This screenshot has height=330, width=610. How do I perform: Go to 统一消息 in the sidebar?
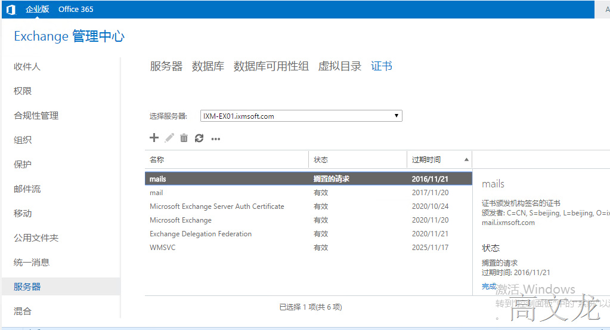[x=32, y=263]
